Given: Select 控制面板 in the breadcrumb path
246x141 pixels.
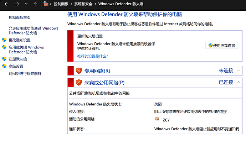Looking at the screenshot, I should pos(61,4).
